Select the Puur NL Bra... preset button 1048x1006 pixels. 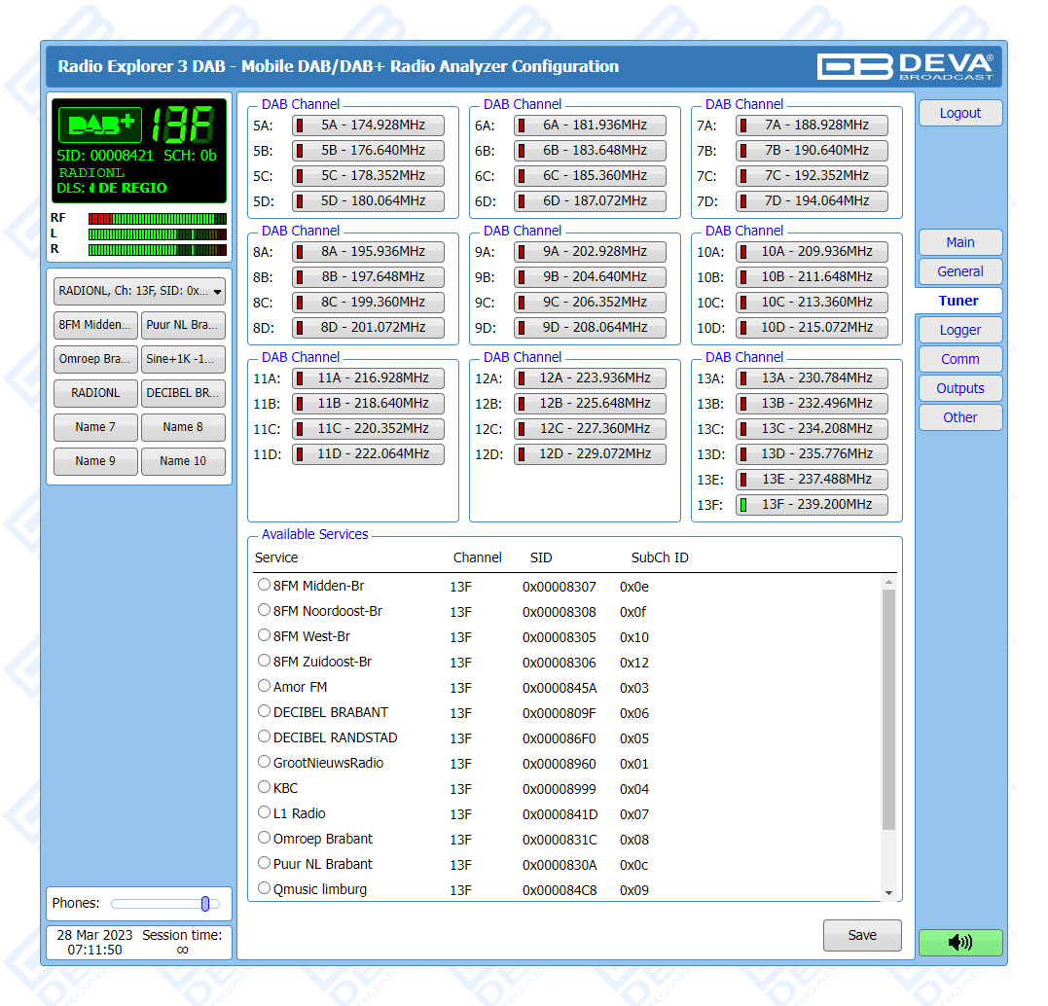(183, 325)
